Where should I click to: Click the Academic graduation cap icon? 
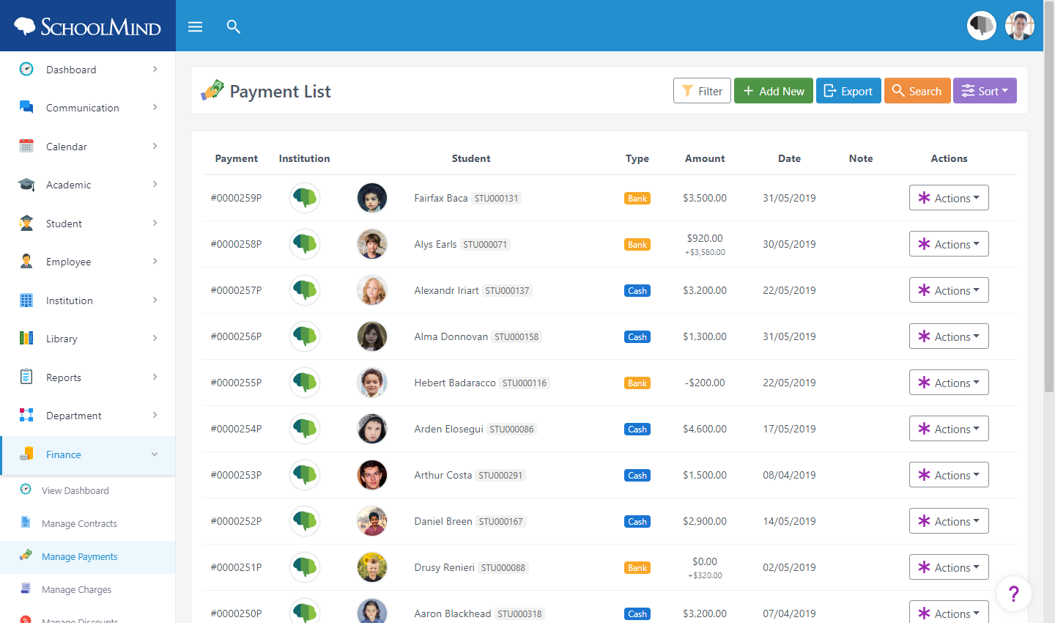point(26,184)
